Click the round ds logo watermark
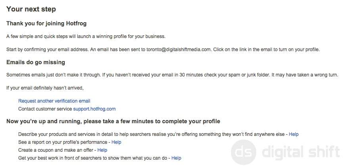 coord(243,152)
